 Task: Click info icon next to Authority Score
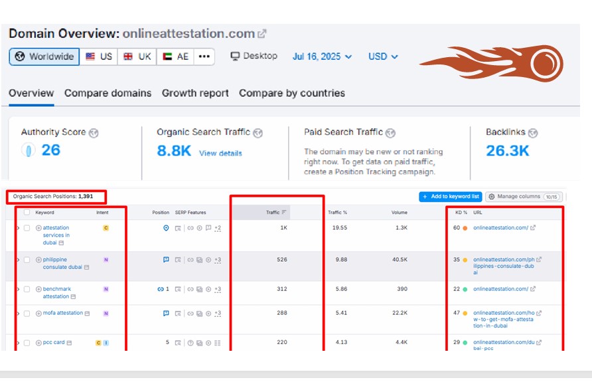[x=94, y=133]
